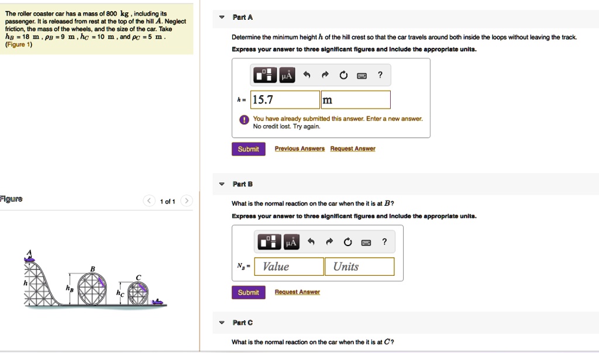Open the Figure 1 link in the problem statement
This screenshot has height=353, width=599.
pyautogui.click(x=19, y=44)
